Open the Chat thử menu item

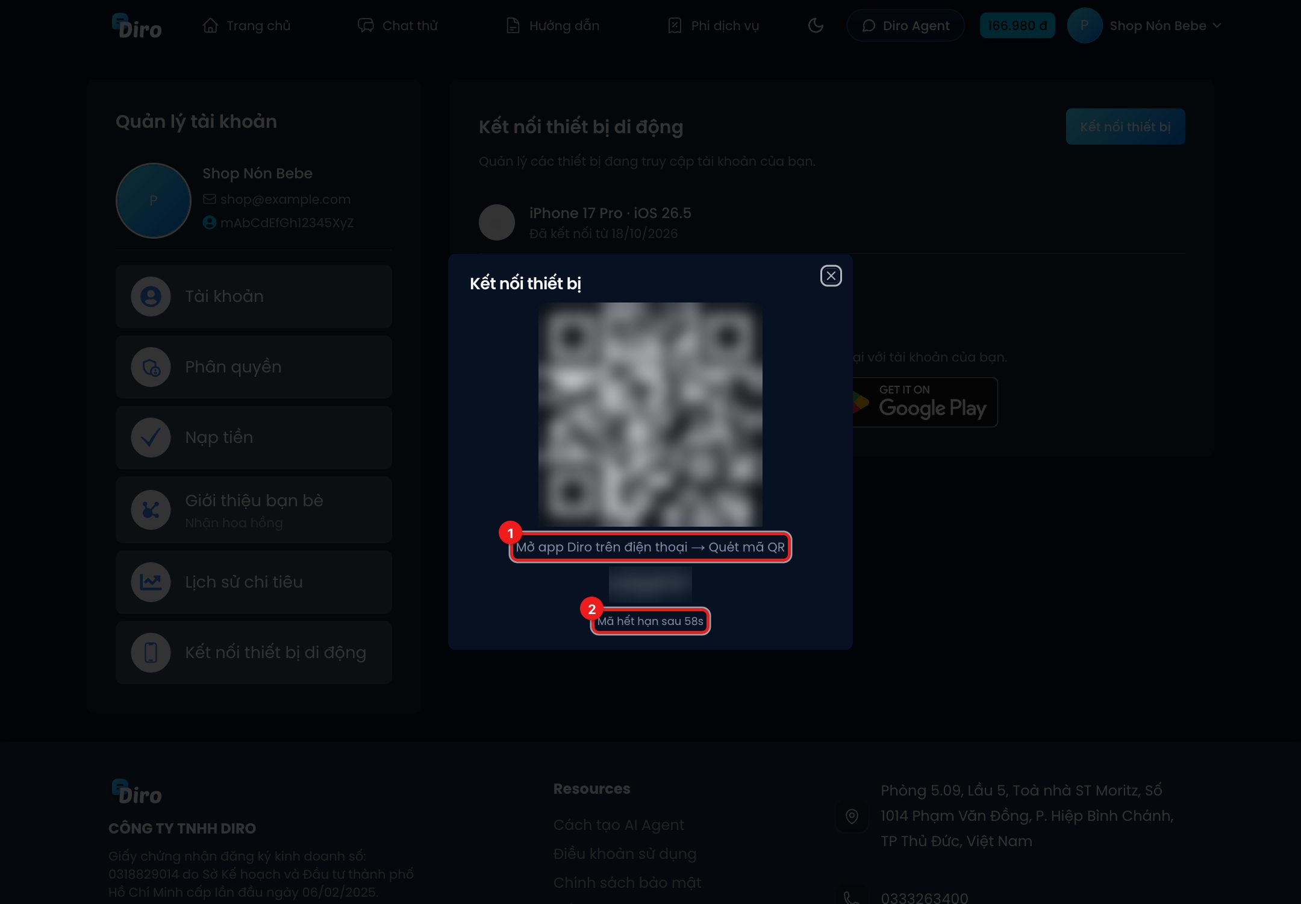click(x=398, y=25)
